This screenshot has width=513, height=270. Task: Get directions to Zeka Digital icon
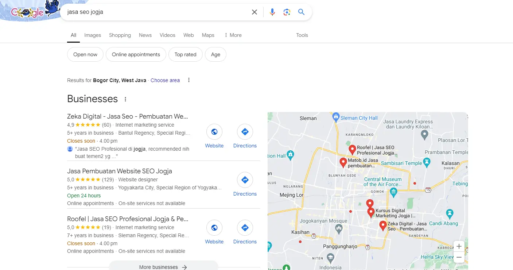[245, 132]
